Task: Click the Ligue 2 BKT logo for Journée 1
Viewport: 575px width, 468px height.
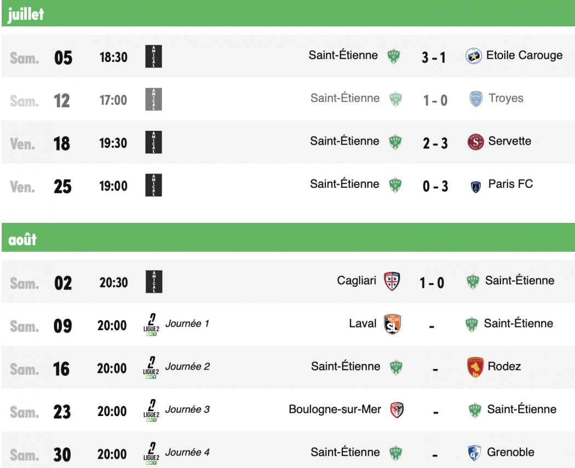Action: [x=151, y=325]
